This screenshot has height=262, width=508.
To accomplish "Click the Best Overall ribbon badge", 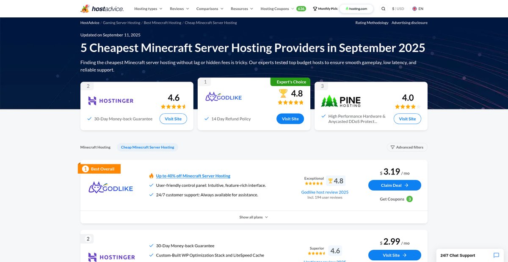I will click(x=99, y=169).
